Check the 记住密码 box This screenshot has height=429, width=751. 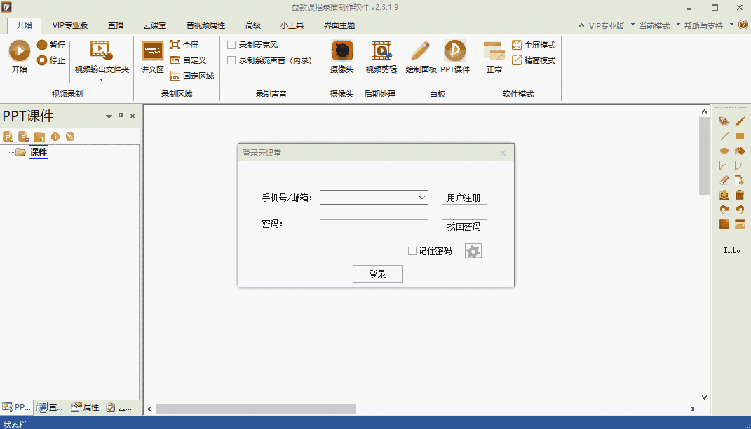tap(412, 251)
